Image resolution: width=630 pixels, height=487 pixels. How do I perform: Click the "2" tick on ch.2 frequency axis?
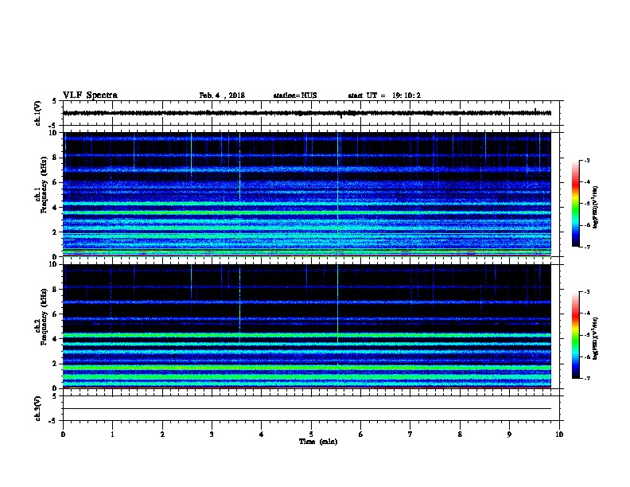[55, 364]
